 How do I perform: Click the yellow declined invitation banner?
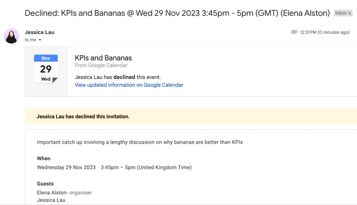(x=178, y=117)
